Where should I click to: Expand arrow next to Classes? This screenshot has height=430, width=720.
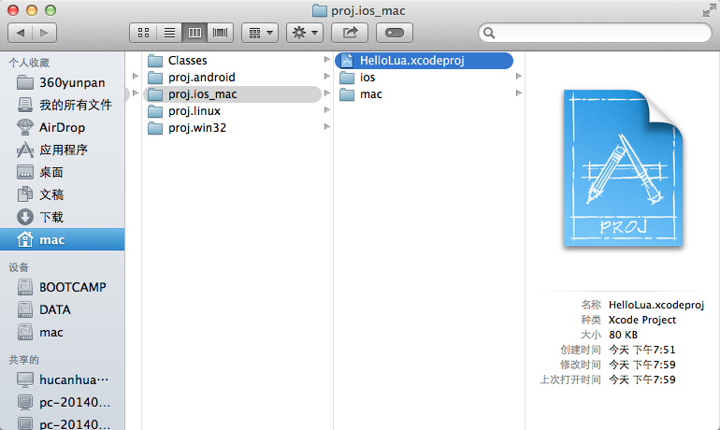(327, 60)
